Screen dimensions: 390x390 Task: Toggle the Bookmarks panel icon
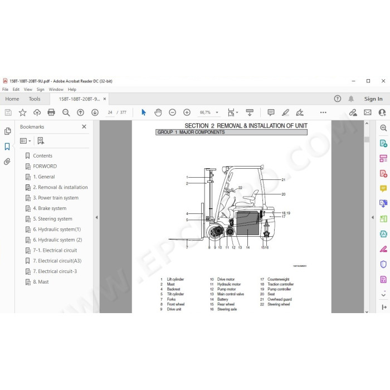point(7,147)
